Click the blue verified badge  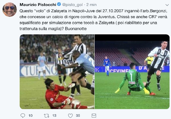coord(59,4)
